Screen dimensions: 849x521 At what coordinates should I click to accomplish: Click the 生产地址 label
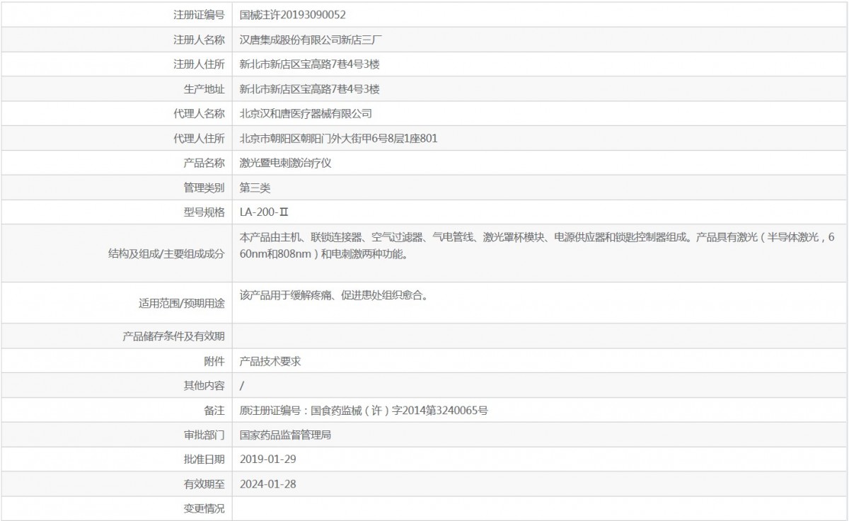(x=204, y=88)
